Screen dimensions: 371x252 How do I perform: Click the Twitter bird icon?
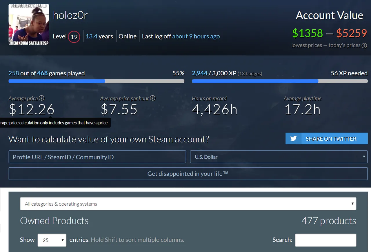tap(293, 139)
